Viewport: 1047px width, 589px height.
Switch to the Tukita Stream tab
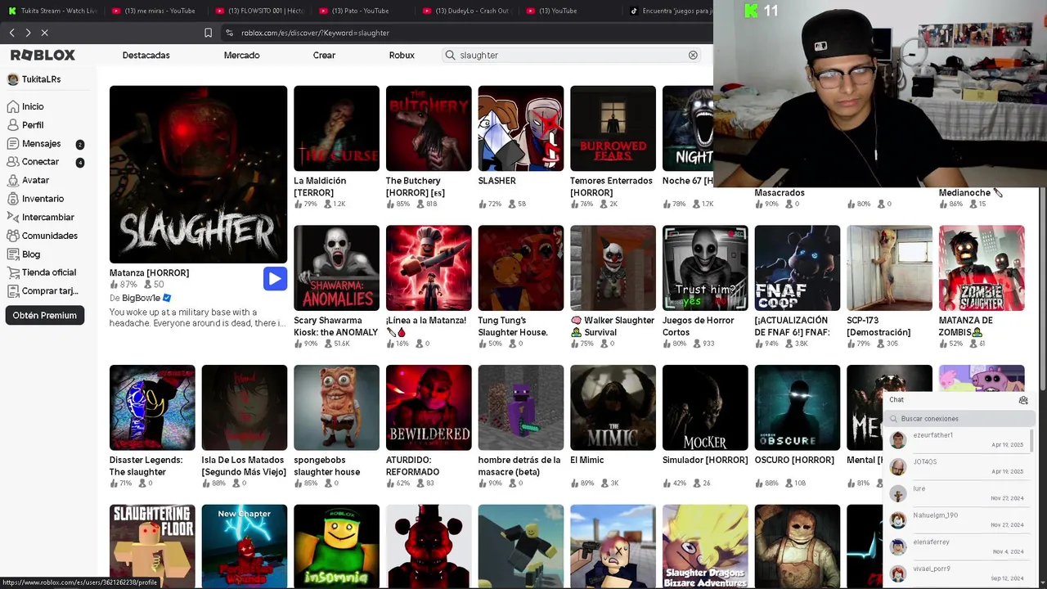tap(53, 11)
